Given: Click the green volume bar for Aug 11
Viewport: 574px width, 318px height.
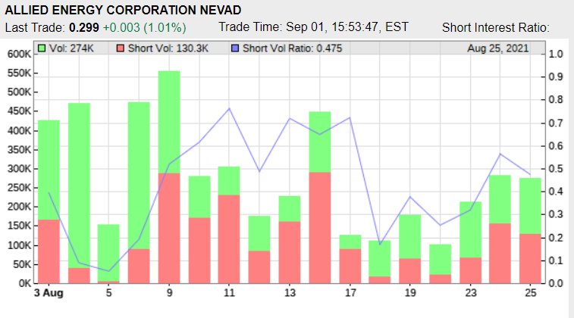Looking at the screenshot, I should 229,181.
